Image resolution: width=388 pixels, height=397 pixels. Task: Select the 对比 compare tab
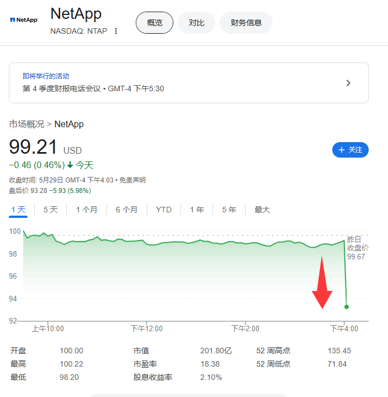(196, 23)
